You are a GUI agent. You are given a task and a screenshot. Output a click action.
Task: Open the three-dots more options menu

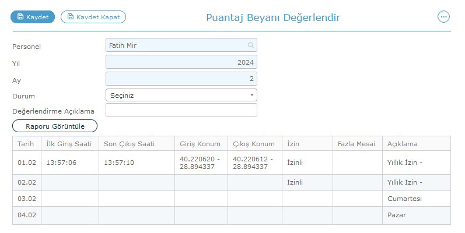pyautogui.click(x=443, y=17)
